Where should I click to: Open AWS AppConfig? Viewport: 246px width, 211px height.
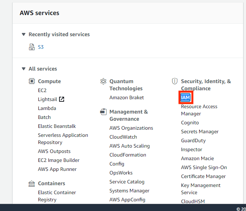click(x=127, y=200)
